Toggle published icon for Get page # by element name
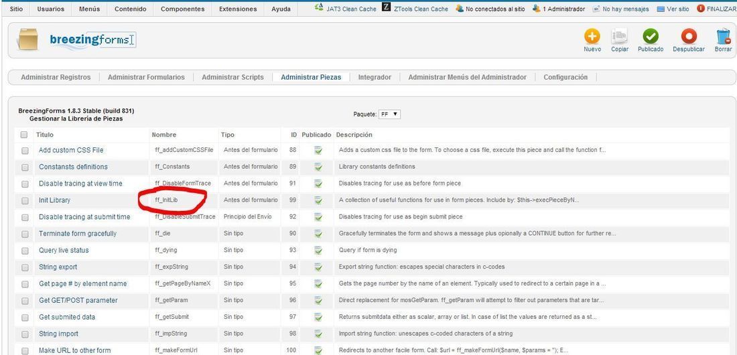This screenshot has width=737, height=355. [x=318, y=284]
